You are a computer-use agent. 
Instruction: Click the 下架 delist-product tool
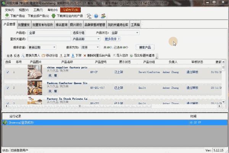(76, 55)
